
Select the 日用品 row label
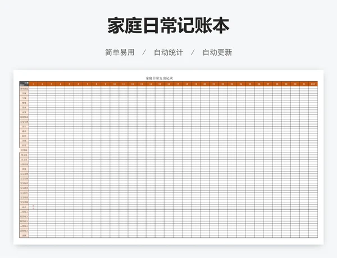[24, 150]
